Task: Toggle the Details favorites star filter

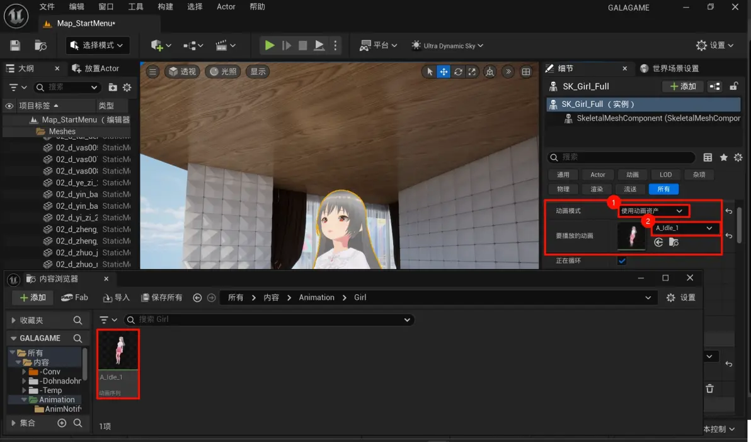Action: (724, 157)
